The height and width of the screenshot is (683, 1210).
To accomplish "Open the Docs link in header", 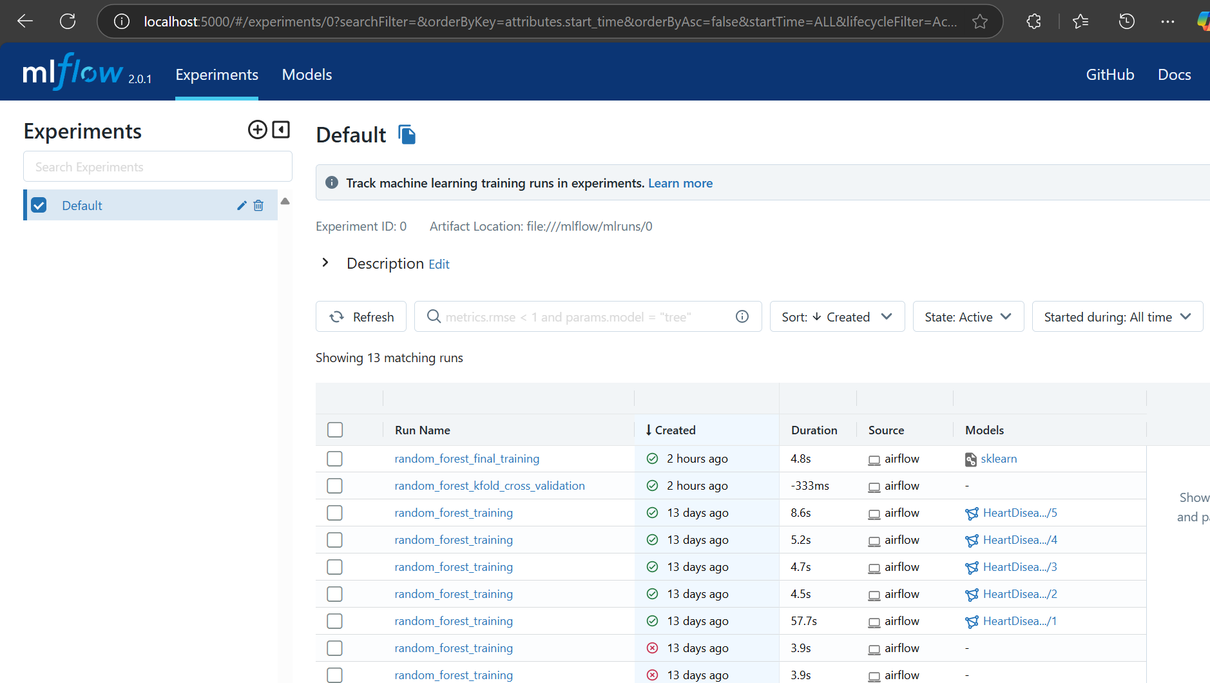I will point(1174,75).
